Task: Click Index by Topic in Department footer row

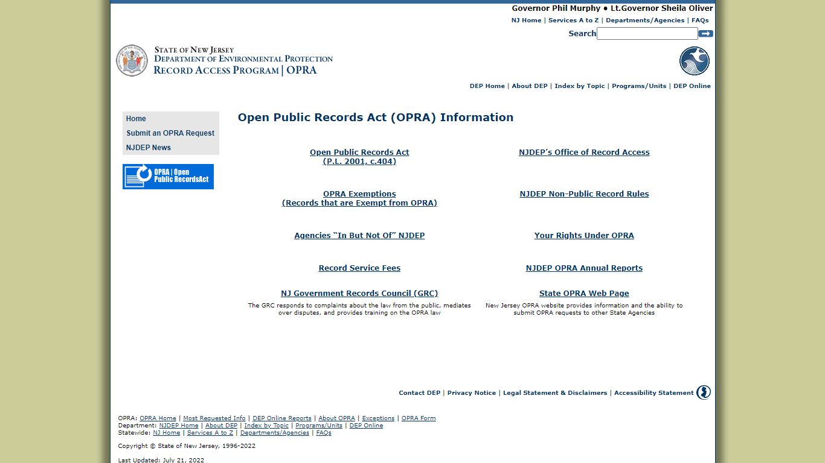Action: point(266,426)
